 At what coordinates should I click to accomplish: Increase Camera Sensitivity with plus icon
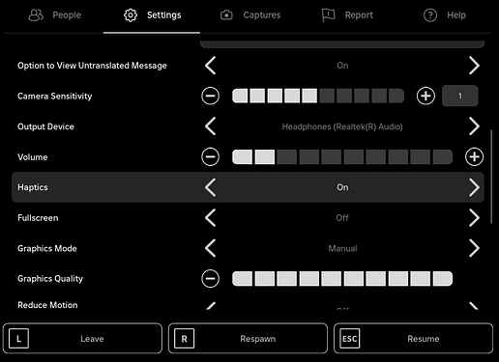426,96
